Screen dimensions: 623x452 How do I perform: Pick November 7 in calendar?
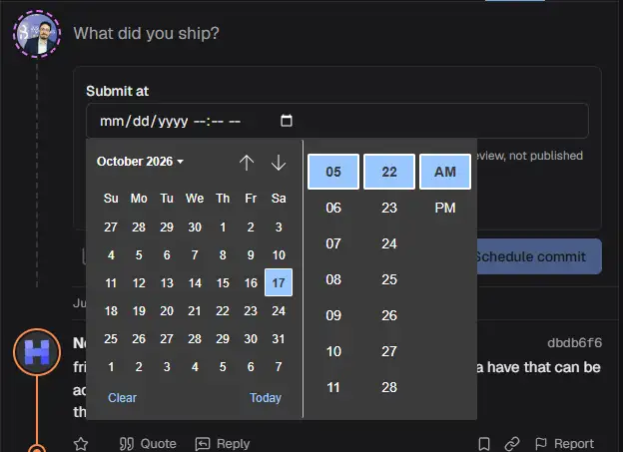click(279, 366)
